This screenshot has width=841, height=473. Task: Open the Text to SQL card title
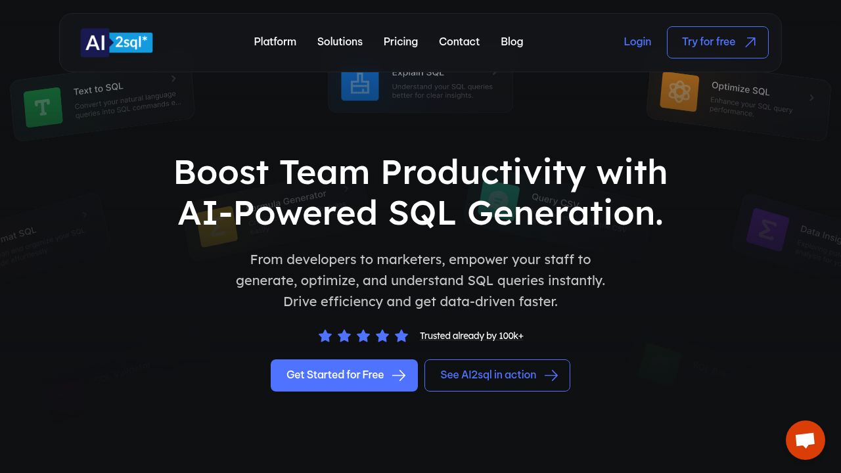[98, 89]
